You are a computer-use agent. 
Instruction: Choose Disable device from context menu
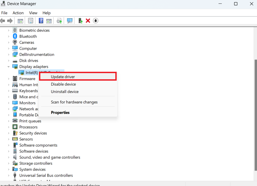[x=78, y=84]
